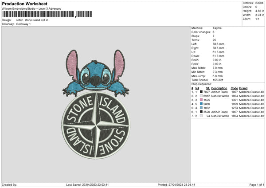Click the Min Stitch value 0.3 mm
266x188 pixels.
[x=218, y=72]
